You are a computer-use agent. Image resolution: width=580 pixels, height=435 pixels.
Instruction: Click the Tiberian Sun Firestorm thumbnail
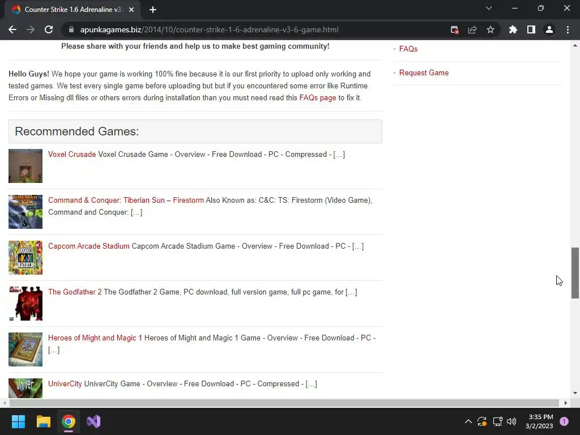coord(25,212)
